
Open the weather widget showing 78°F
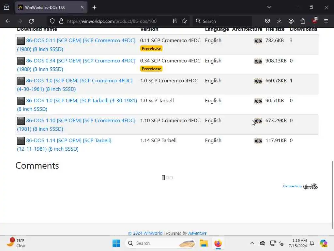click(x=16, y=243)
